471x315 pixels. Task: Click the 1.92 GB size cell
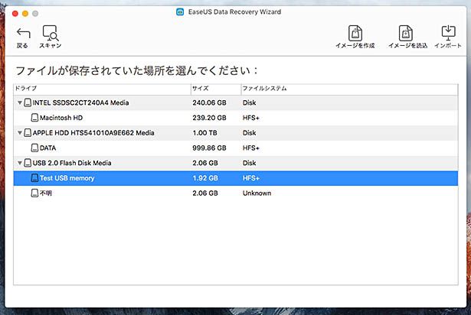click(x=205, y=178)
